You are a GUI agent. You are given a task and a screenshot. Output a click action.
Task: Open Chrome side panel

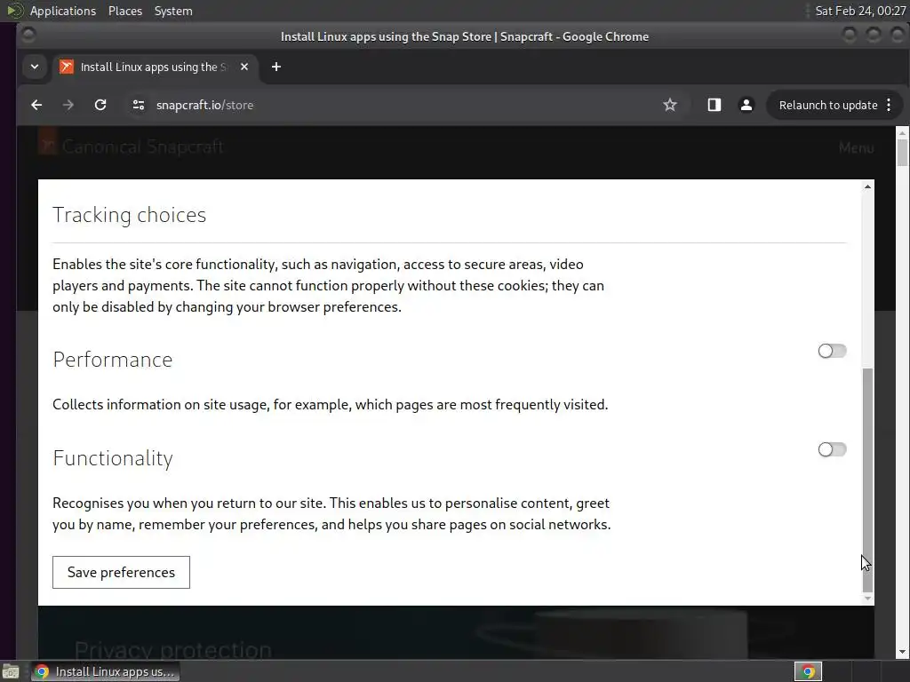(x=714, y=105)
